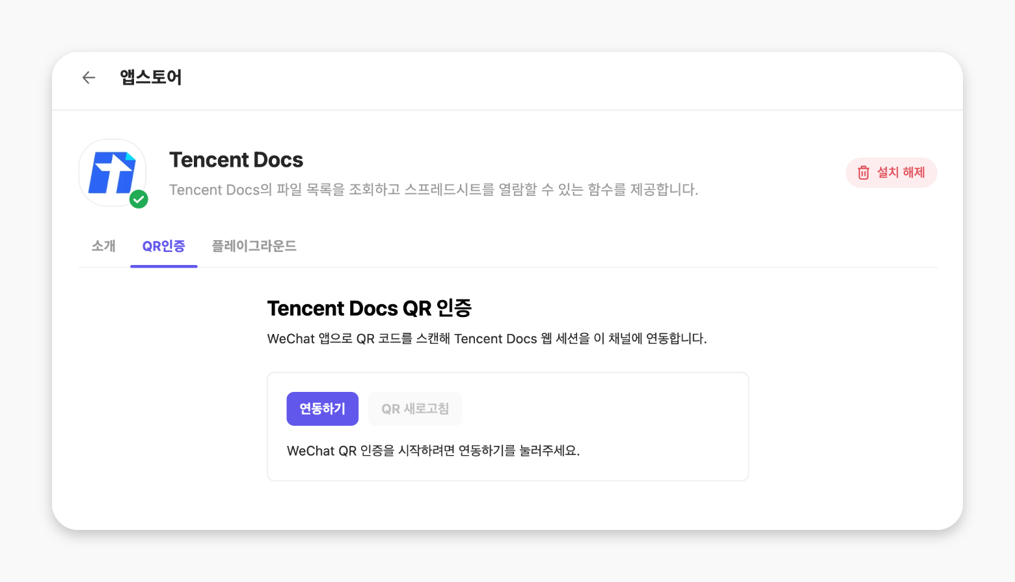Click the 'Tencent Docs QR 인증' section heading
1015x582 pixels.
point(369,309)
